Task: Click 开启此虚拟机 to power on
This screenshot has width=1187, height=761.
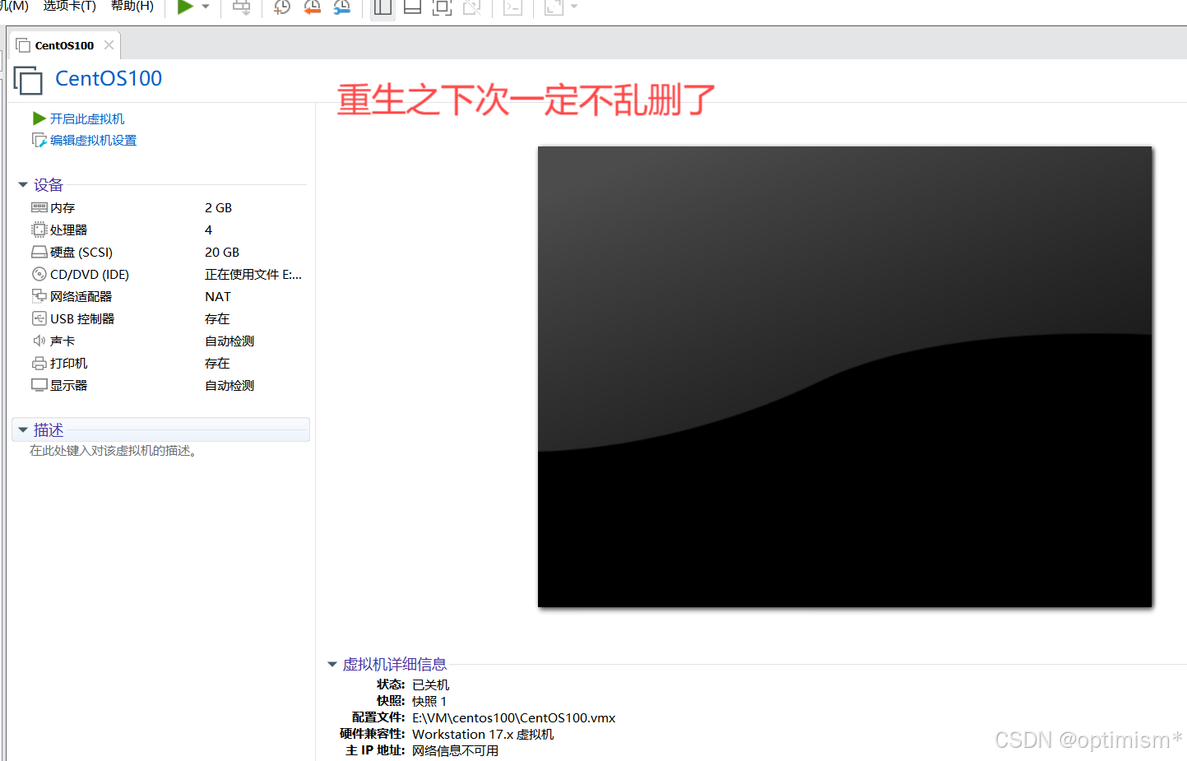Action: (87, 119)
